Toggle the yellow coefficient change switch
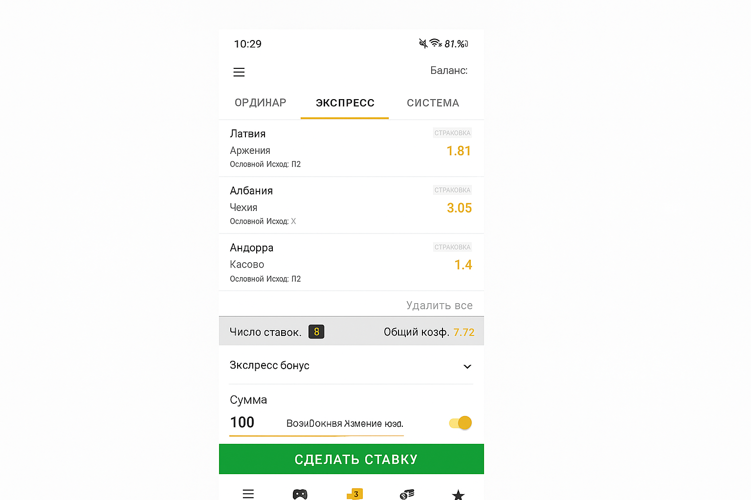The image size is (751, 500). 461,423
